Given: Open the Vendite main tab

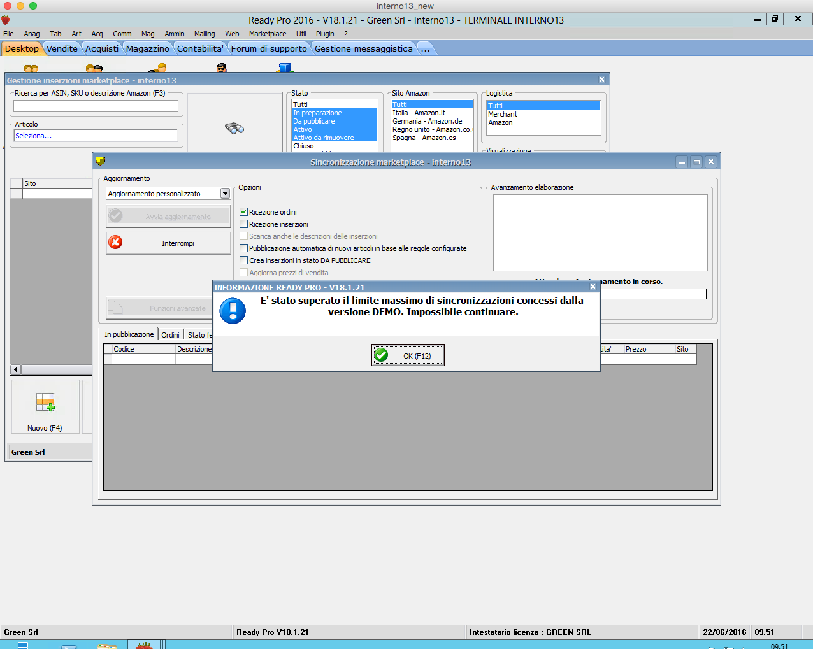Looking at the screenshot, I should tap(62, 48).
